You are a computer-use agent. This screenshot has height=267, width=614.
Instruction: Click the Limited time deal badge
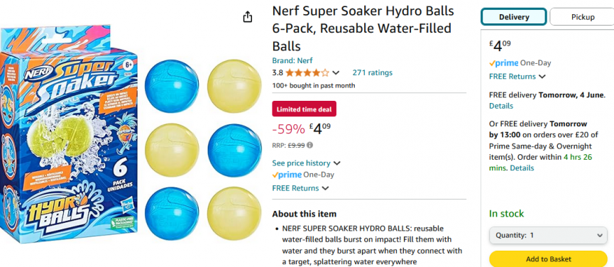pos(305,109)
